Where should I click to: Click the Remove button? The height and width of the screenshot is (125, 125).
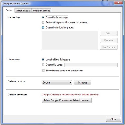tap(109, 40)
